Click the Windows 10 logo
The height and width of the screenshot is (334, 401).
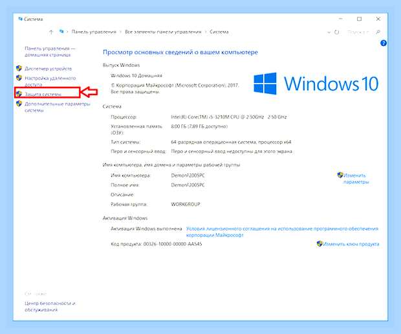pyautogui.click(x=316, y=83)
